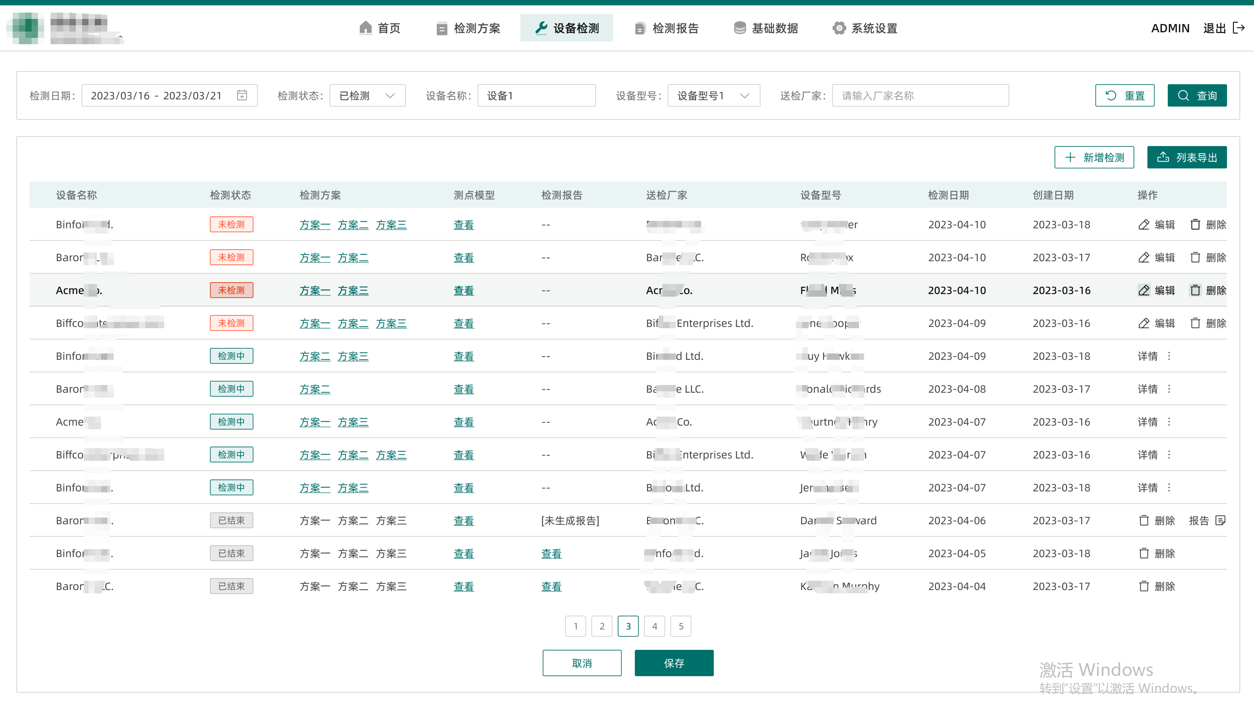Image resolution: width=1254 pixels, height=704 pixels.
Task: Open 系统设置 tab
Action: pos(865,28)
